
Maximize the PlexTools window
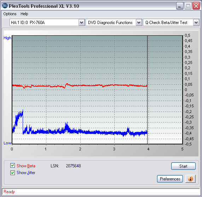coord(188,6)
